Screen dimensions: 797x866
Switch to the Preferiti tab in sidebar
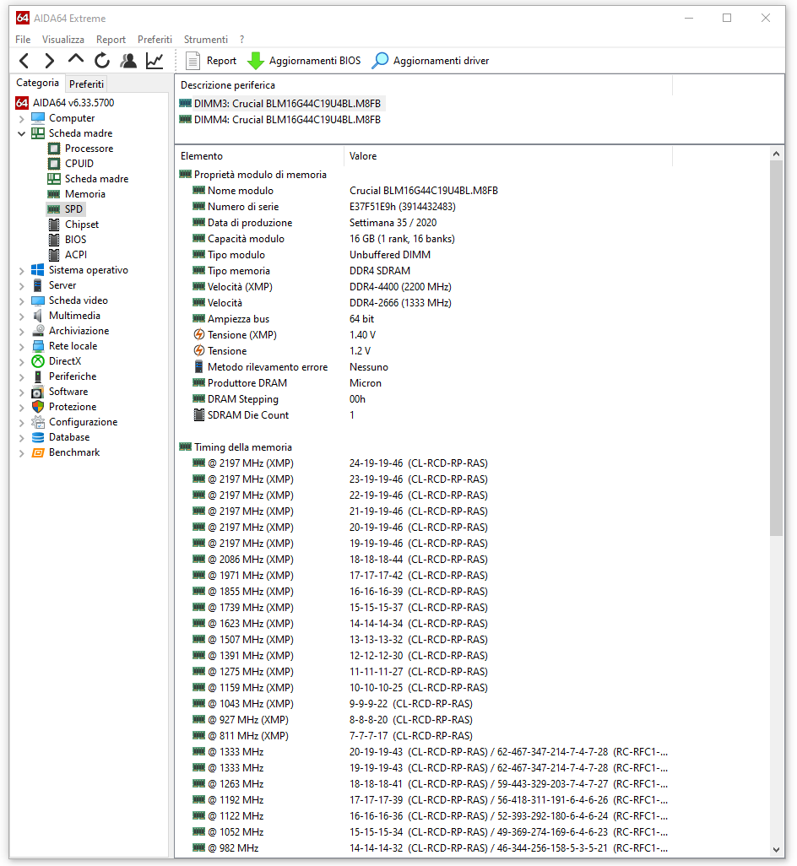coord(86,84)
